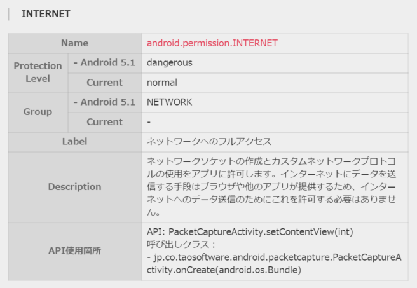
Task: Click the Description header cell
Action: [x=75, y=187]
